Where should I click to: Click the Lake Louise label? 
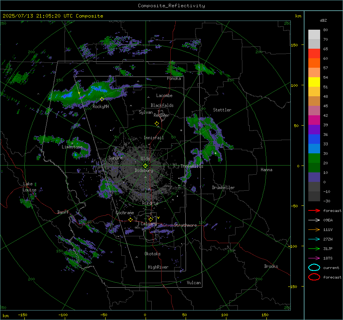pyautogui.click(x=29, y=187)
